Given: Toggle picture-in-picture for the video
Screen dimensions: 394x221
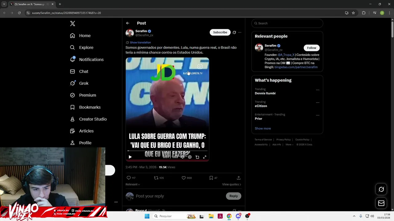Looking at the screenshot, I should 197,157.
